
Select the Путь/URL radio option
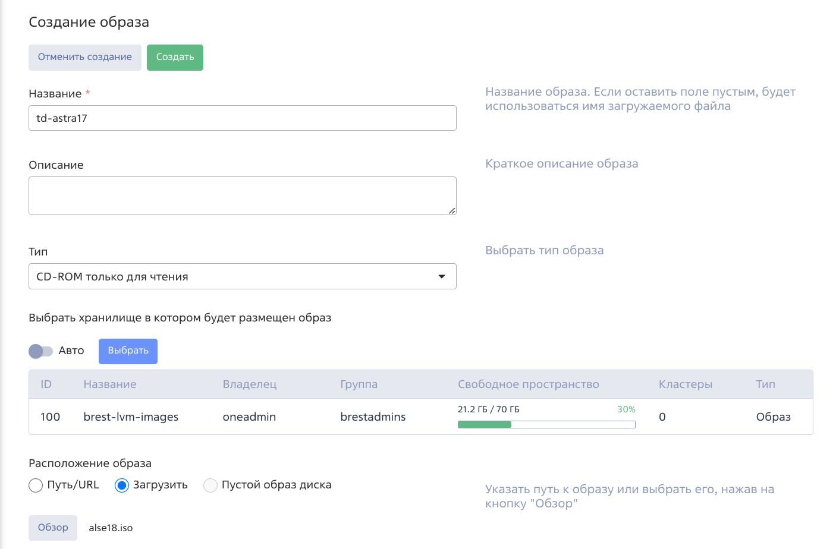tap(36, 485)
